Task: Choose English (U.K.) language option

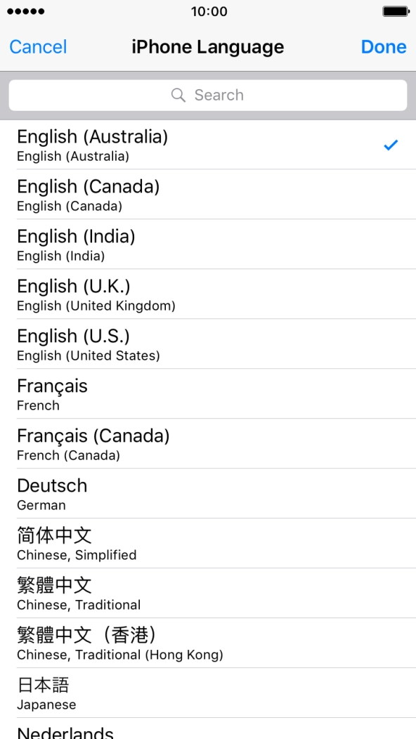Action: (208, 294)
